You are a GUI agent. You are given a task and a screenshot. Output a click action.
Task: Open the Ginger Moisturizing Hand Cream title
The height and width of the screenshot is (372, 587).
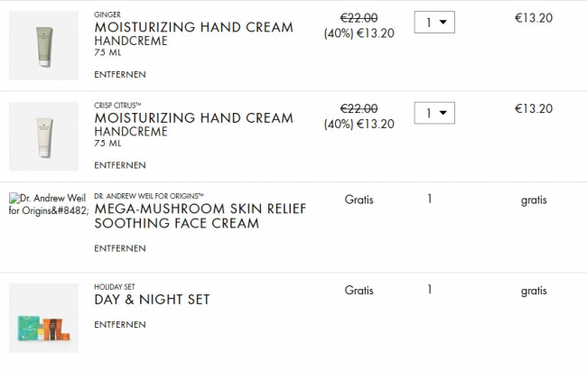point(193,27)
